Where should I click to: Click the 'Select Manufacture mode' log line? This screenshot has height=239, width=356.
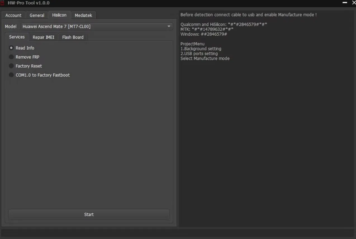coord(205,59)
